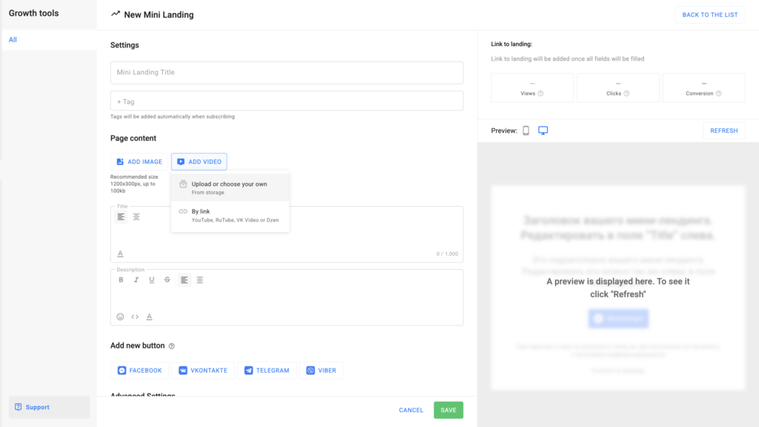The width and height of the screenshot is (759, 427).
Task: Switch preview to mobile device view
Action: [x=526, y=130]
